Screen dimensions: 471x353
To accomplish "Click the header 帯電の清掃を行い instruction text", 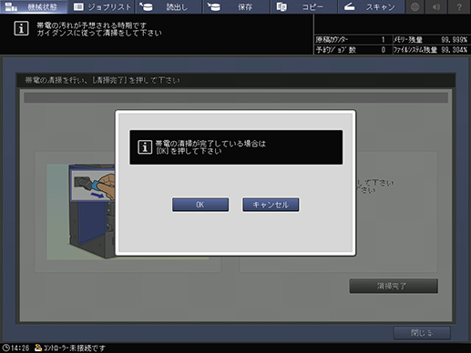I will tap(102, 80).
